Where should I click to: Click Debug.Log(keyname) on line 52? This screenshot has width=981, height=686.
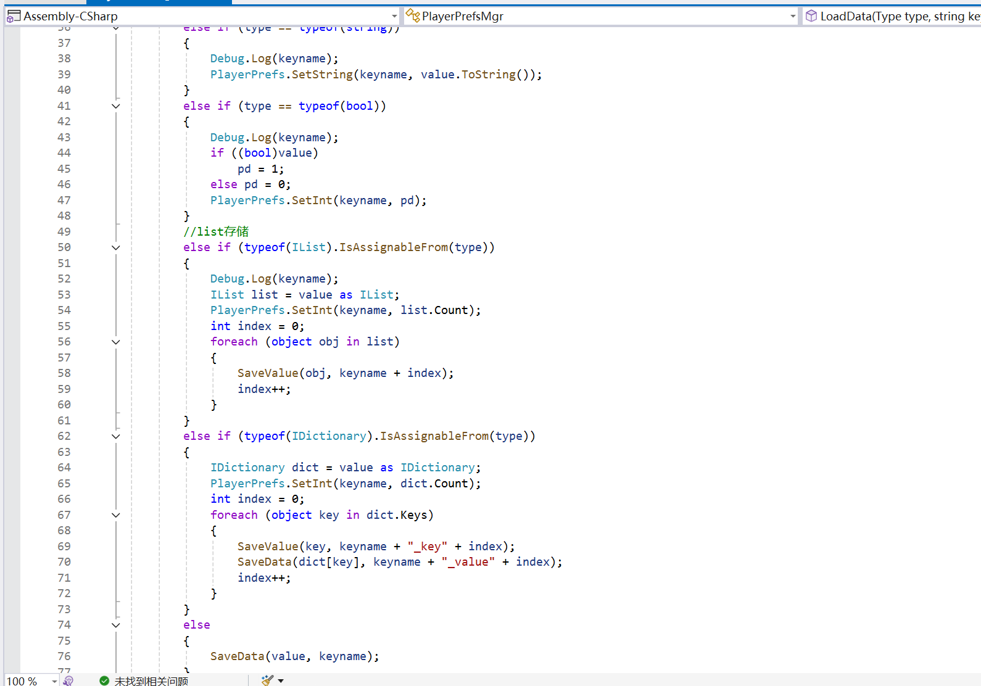pyautogui.click(x=275, y=279)
